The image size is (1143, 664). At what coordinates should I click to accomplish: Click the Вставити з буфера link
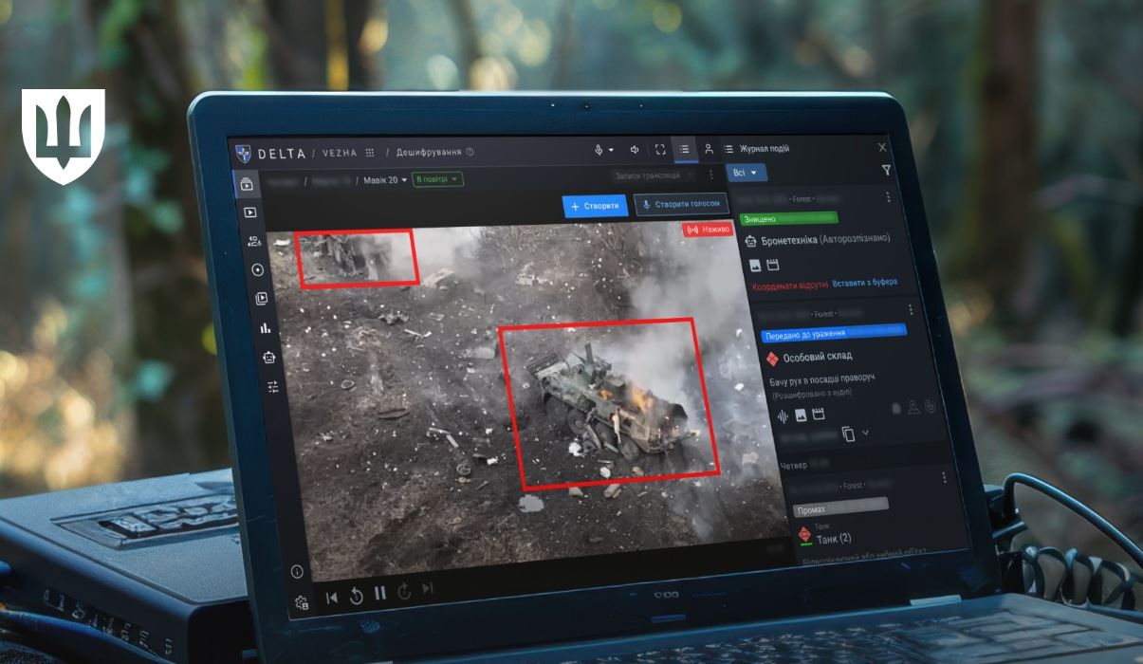pos(864,283)
